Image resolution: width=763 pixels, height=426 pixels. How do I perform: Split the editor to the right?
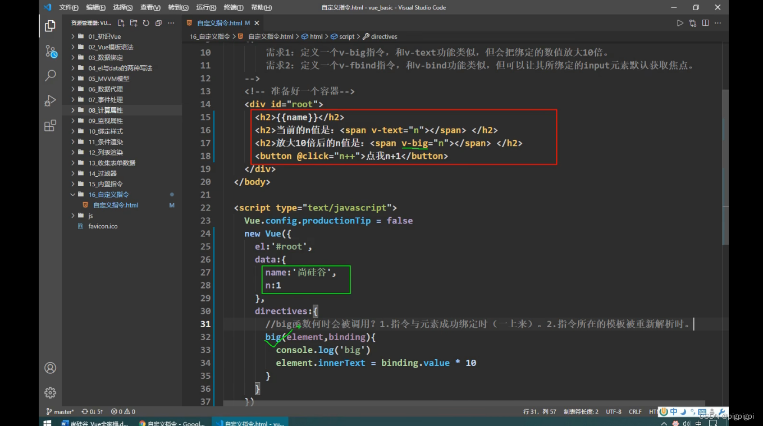point(705,23)
